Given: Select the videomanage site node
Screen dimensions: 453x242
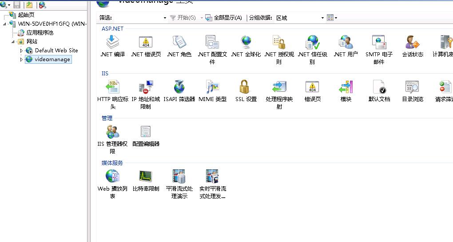Looking at the screenshot, I should [48, 59].
